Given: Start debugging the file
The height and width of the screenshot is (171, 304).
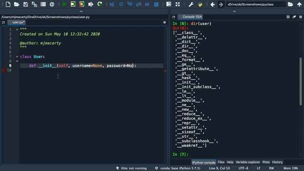Looking at the screenshot, I should coord(112,4).
